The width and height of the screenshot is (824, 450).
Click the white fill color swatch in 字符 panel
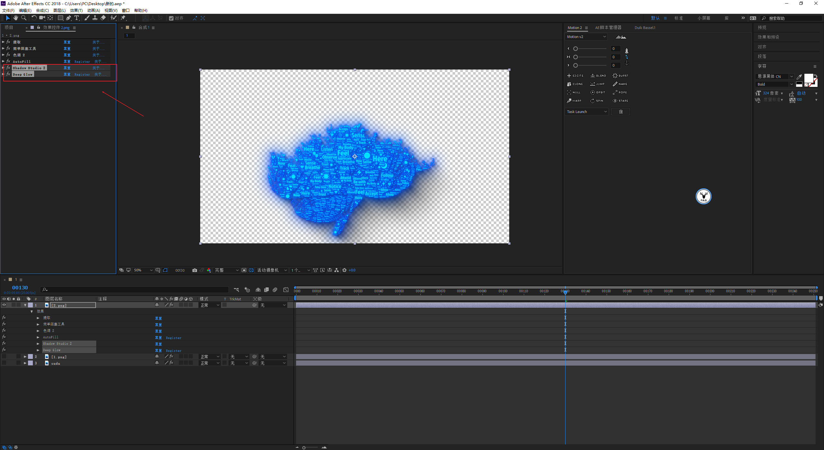[x=809, y=78]
